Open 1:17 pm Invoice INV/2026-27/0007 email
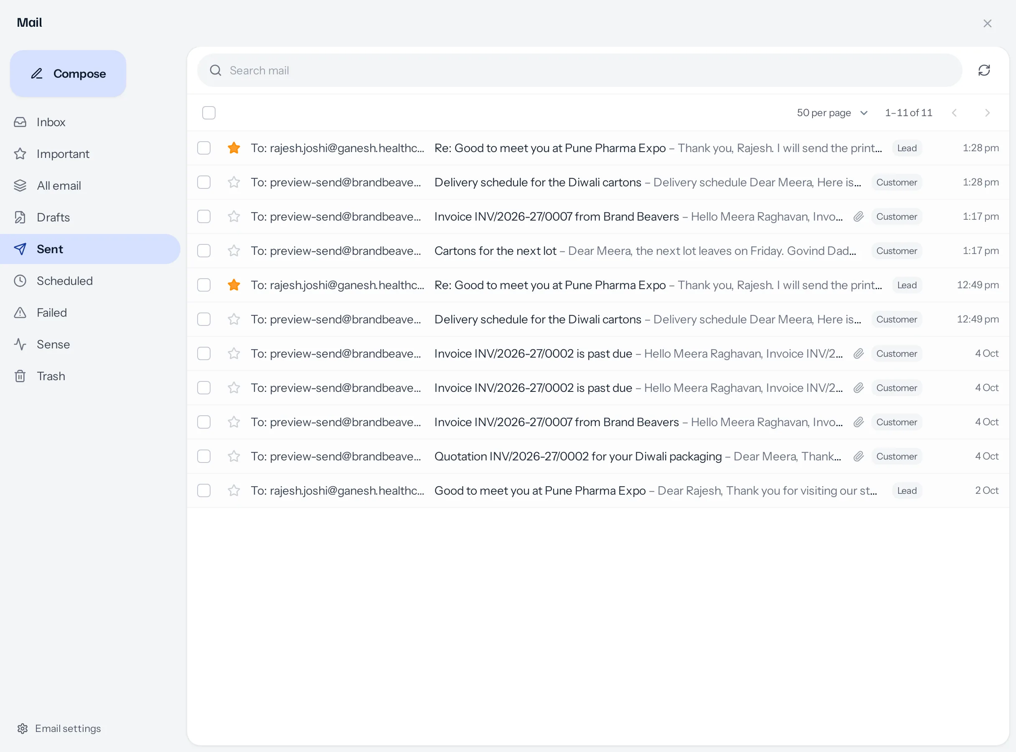The height and width of the screenshot is (752, 1016). pos(598,217)
